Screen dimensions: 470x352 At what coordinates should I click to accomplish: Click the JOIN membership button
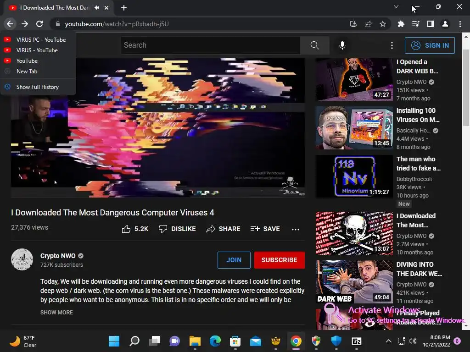tap(234, 260)
